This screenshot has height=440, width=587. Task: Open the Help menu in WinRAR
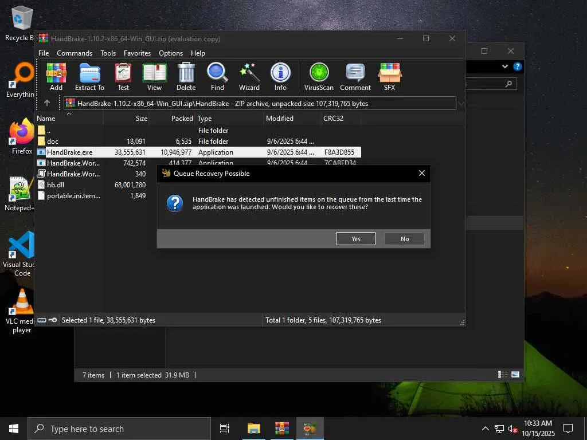pyautogui.click(x=198, y=53)
